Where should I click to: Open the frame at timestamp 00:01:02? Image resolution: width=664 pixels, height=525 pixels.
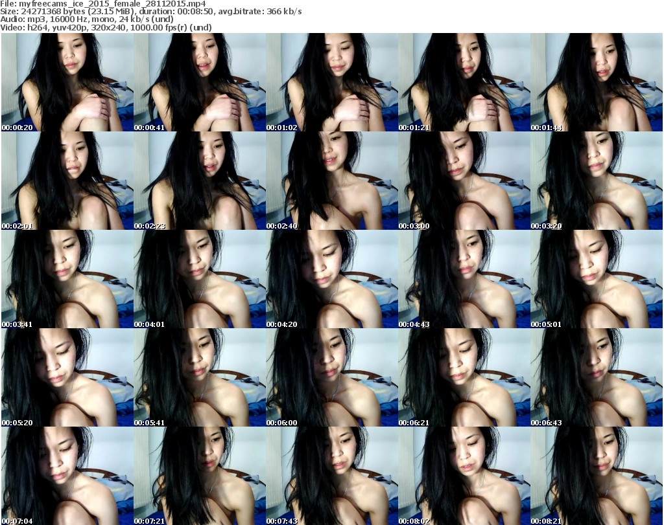pos(332,82)
